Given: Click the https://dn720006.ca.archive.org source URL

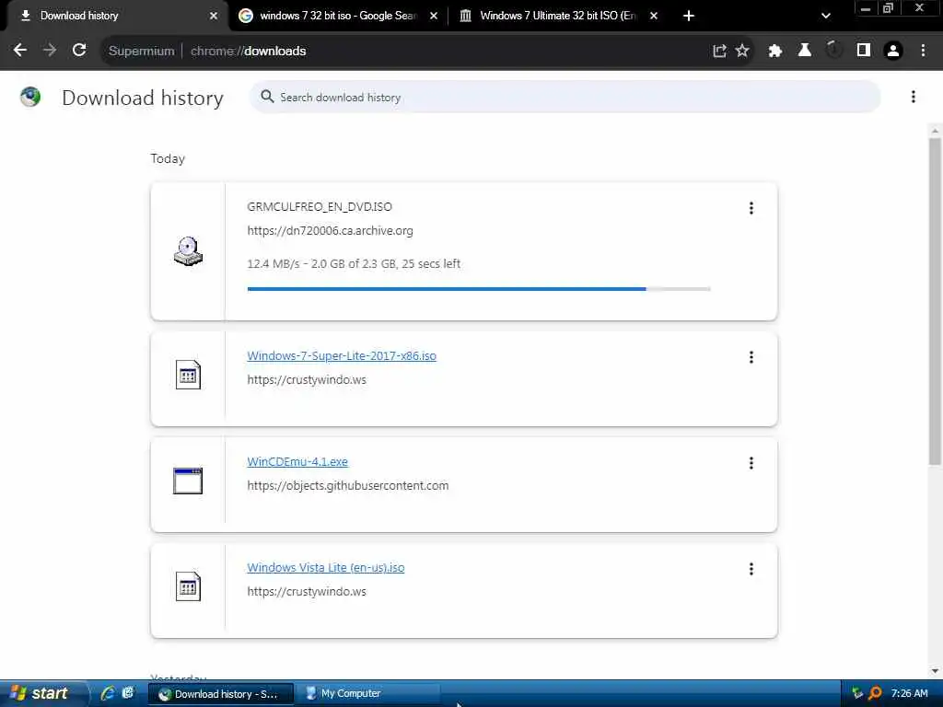Looking at the screenshot, I should (x=331, y=231).
